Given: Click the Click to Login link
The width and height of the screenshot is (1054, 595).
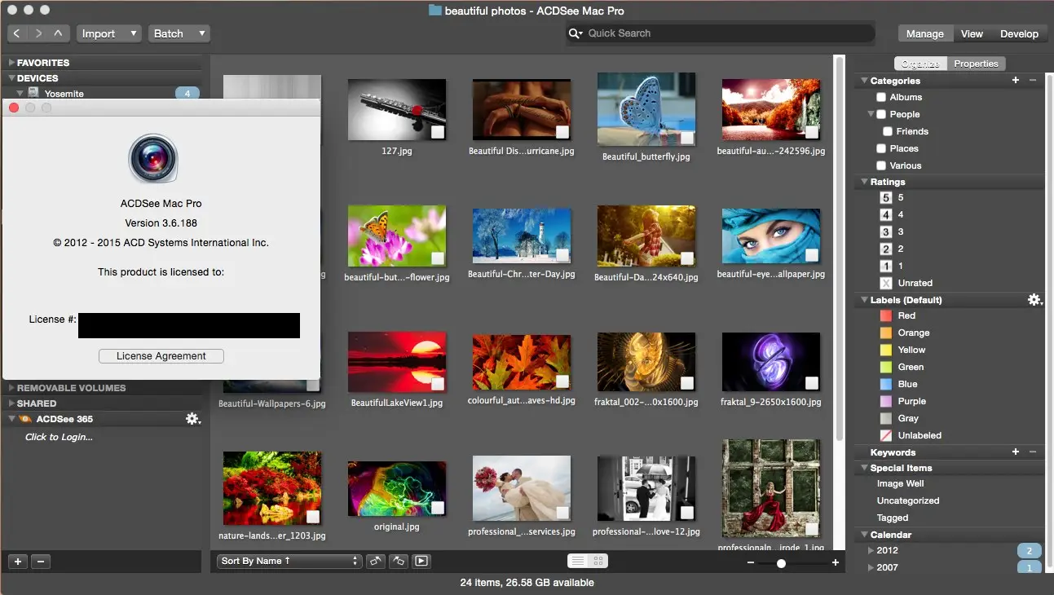Looking at the screenshot, I should (59, 437).
